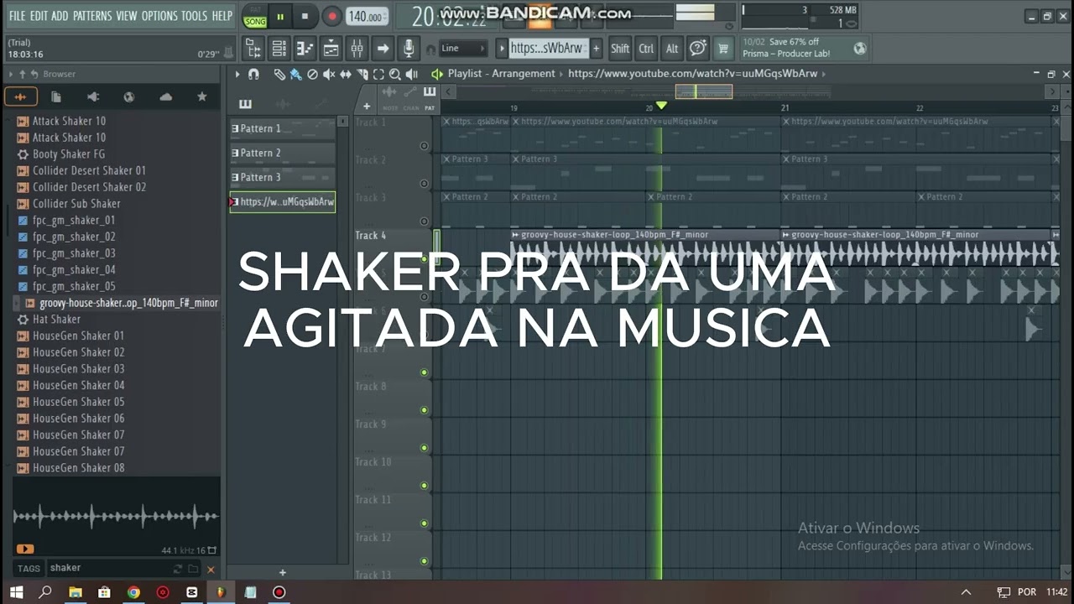Select the Slip tool in playlist toolbar
The image size is (1074, 604).
pos(345,74)
